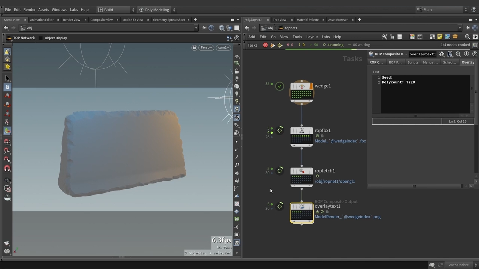This screenshot has height=269, width=479.
Task: Open the Build desktop dropdown
Action: click(116, 10)
